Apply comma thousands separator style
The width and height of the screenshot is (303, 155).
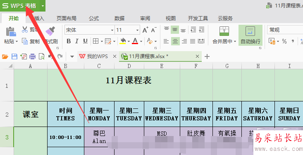(x=293, y=41)
